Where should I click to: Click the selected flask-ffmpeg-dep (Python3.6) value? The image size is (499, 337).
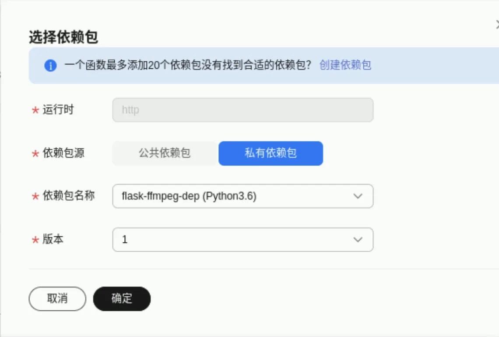coord(189,196)
